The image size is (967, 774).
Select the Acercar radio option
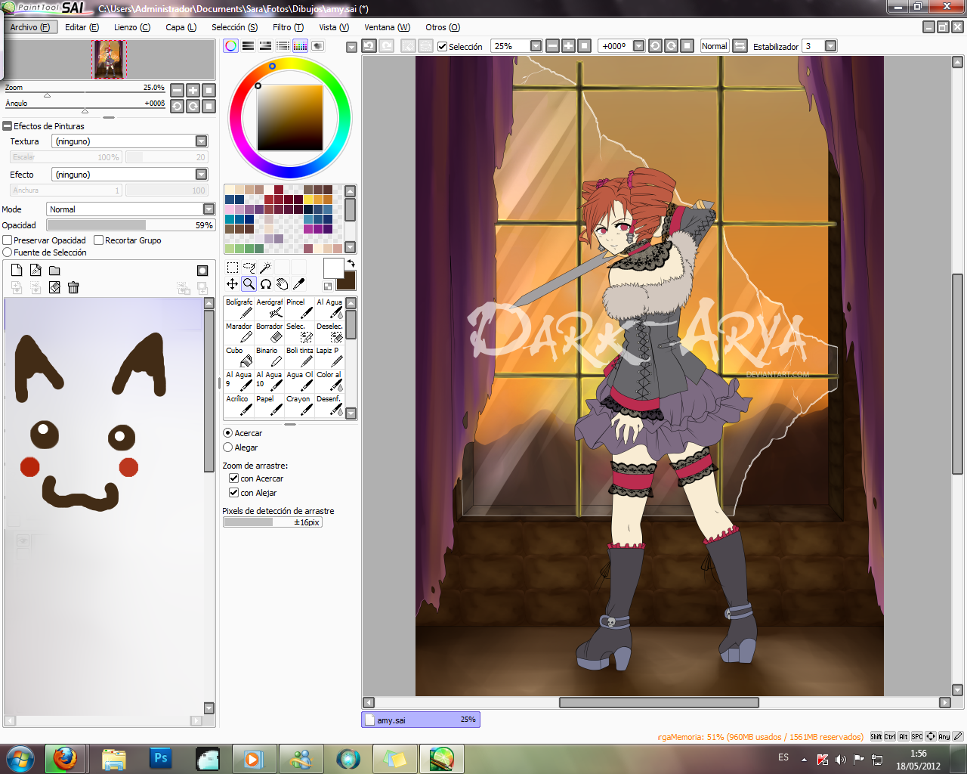[227, 433]
